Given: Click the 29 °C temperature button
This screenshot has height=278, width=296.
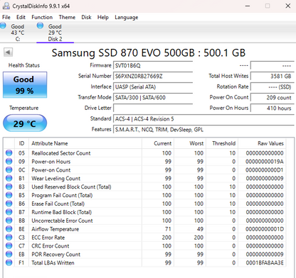Looking at the screenshot, I should coord(25,123).
